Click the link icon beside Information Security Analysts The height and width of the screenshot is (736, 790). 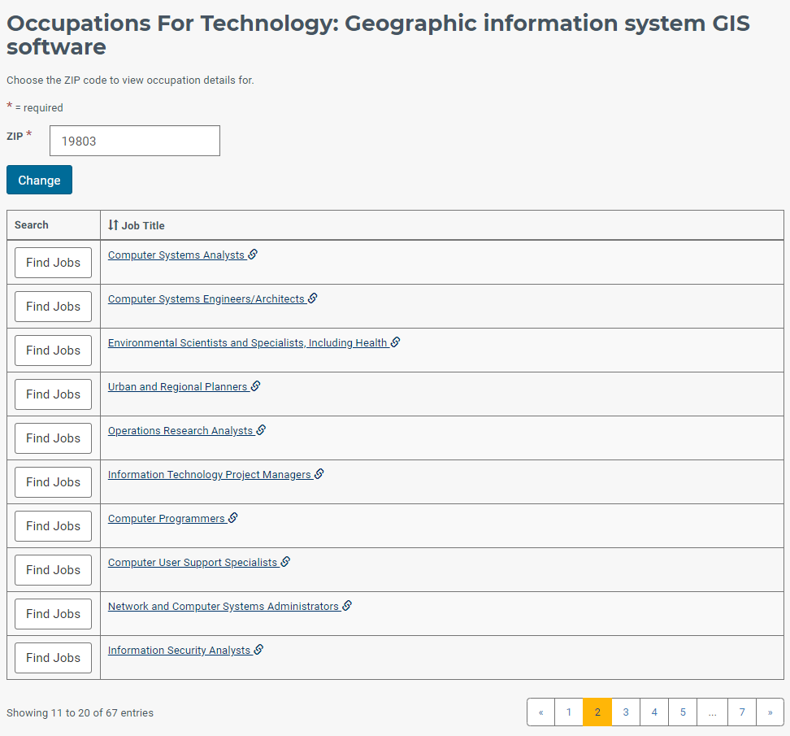click(259, 649)
